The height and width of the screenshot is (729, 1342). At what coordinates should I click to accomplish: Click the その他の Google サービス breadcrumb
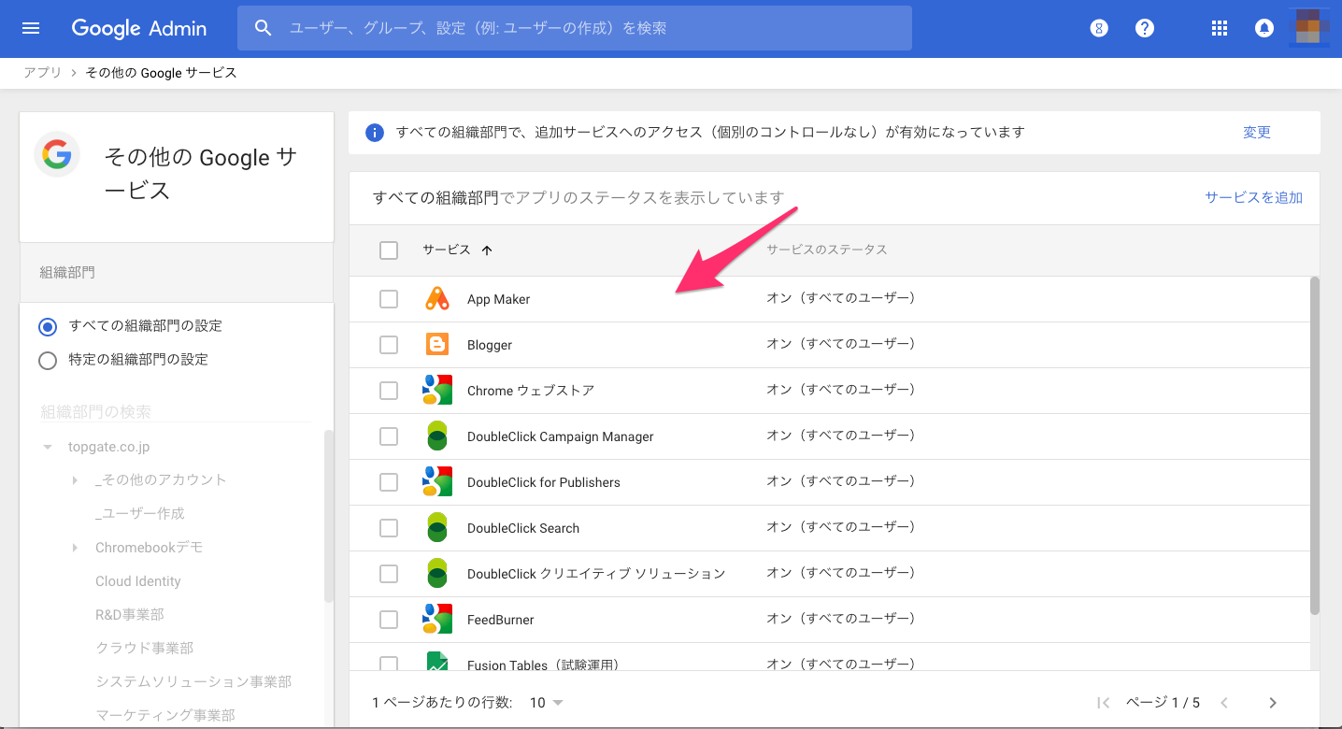pyautogui.click(x=161, y=73)
